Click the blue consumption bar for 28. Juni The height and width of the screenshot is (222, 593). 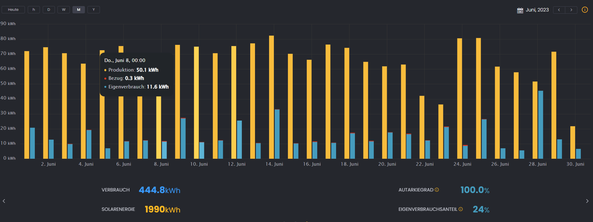541,125
